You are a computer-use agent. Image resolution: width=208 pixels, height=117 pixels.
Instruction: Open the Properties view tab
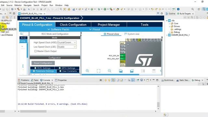61,80
